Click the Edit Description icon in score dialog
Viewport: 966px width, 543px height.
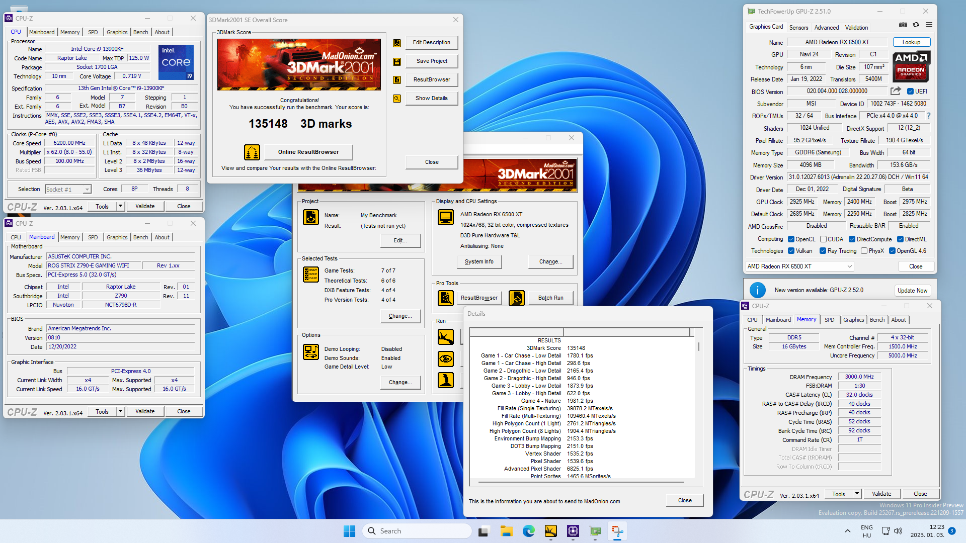(397, 43)
